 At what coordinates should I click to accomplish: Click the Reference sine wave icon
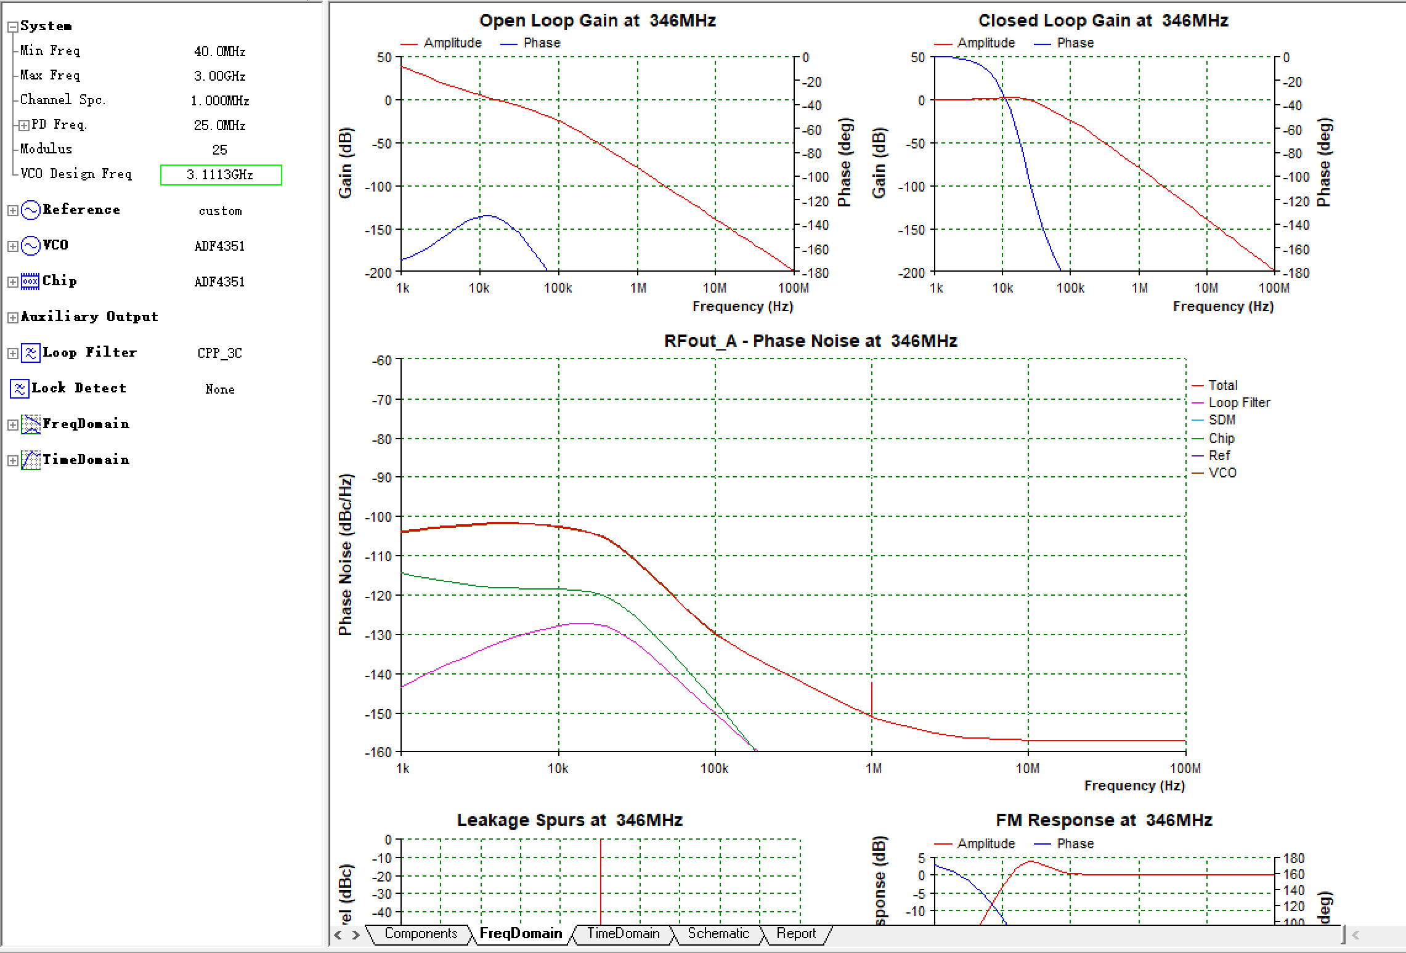coord(30,210)
